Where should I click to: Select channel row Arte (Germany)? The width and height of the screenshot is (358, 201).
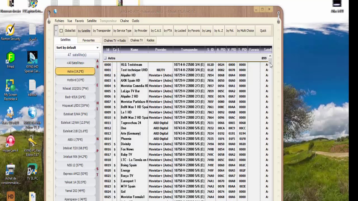pos(187,133)
